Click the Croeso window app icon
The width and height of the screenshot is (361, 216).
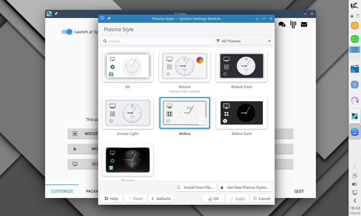49,14
